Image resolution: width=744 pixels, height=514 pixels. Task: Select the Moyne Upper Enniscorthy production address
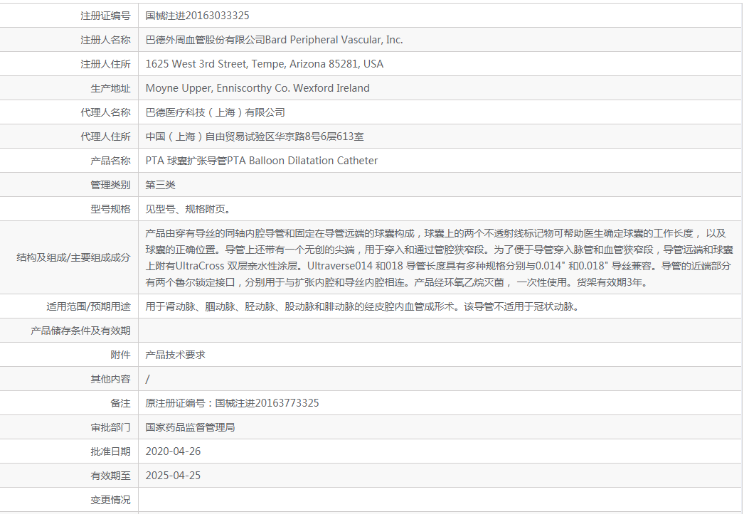pos(257,88)
